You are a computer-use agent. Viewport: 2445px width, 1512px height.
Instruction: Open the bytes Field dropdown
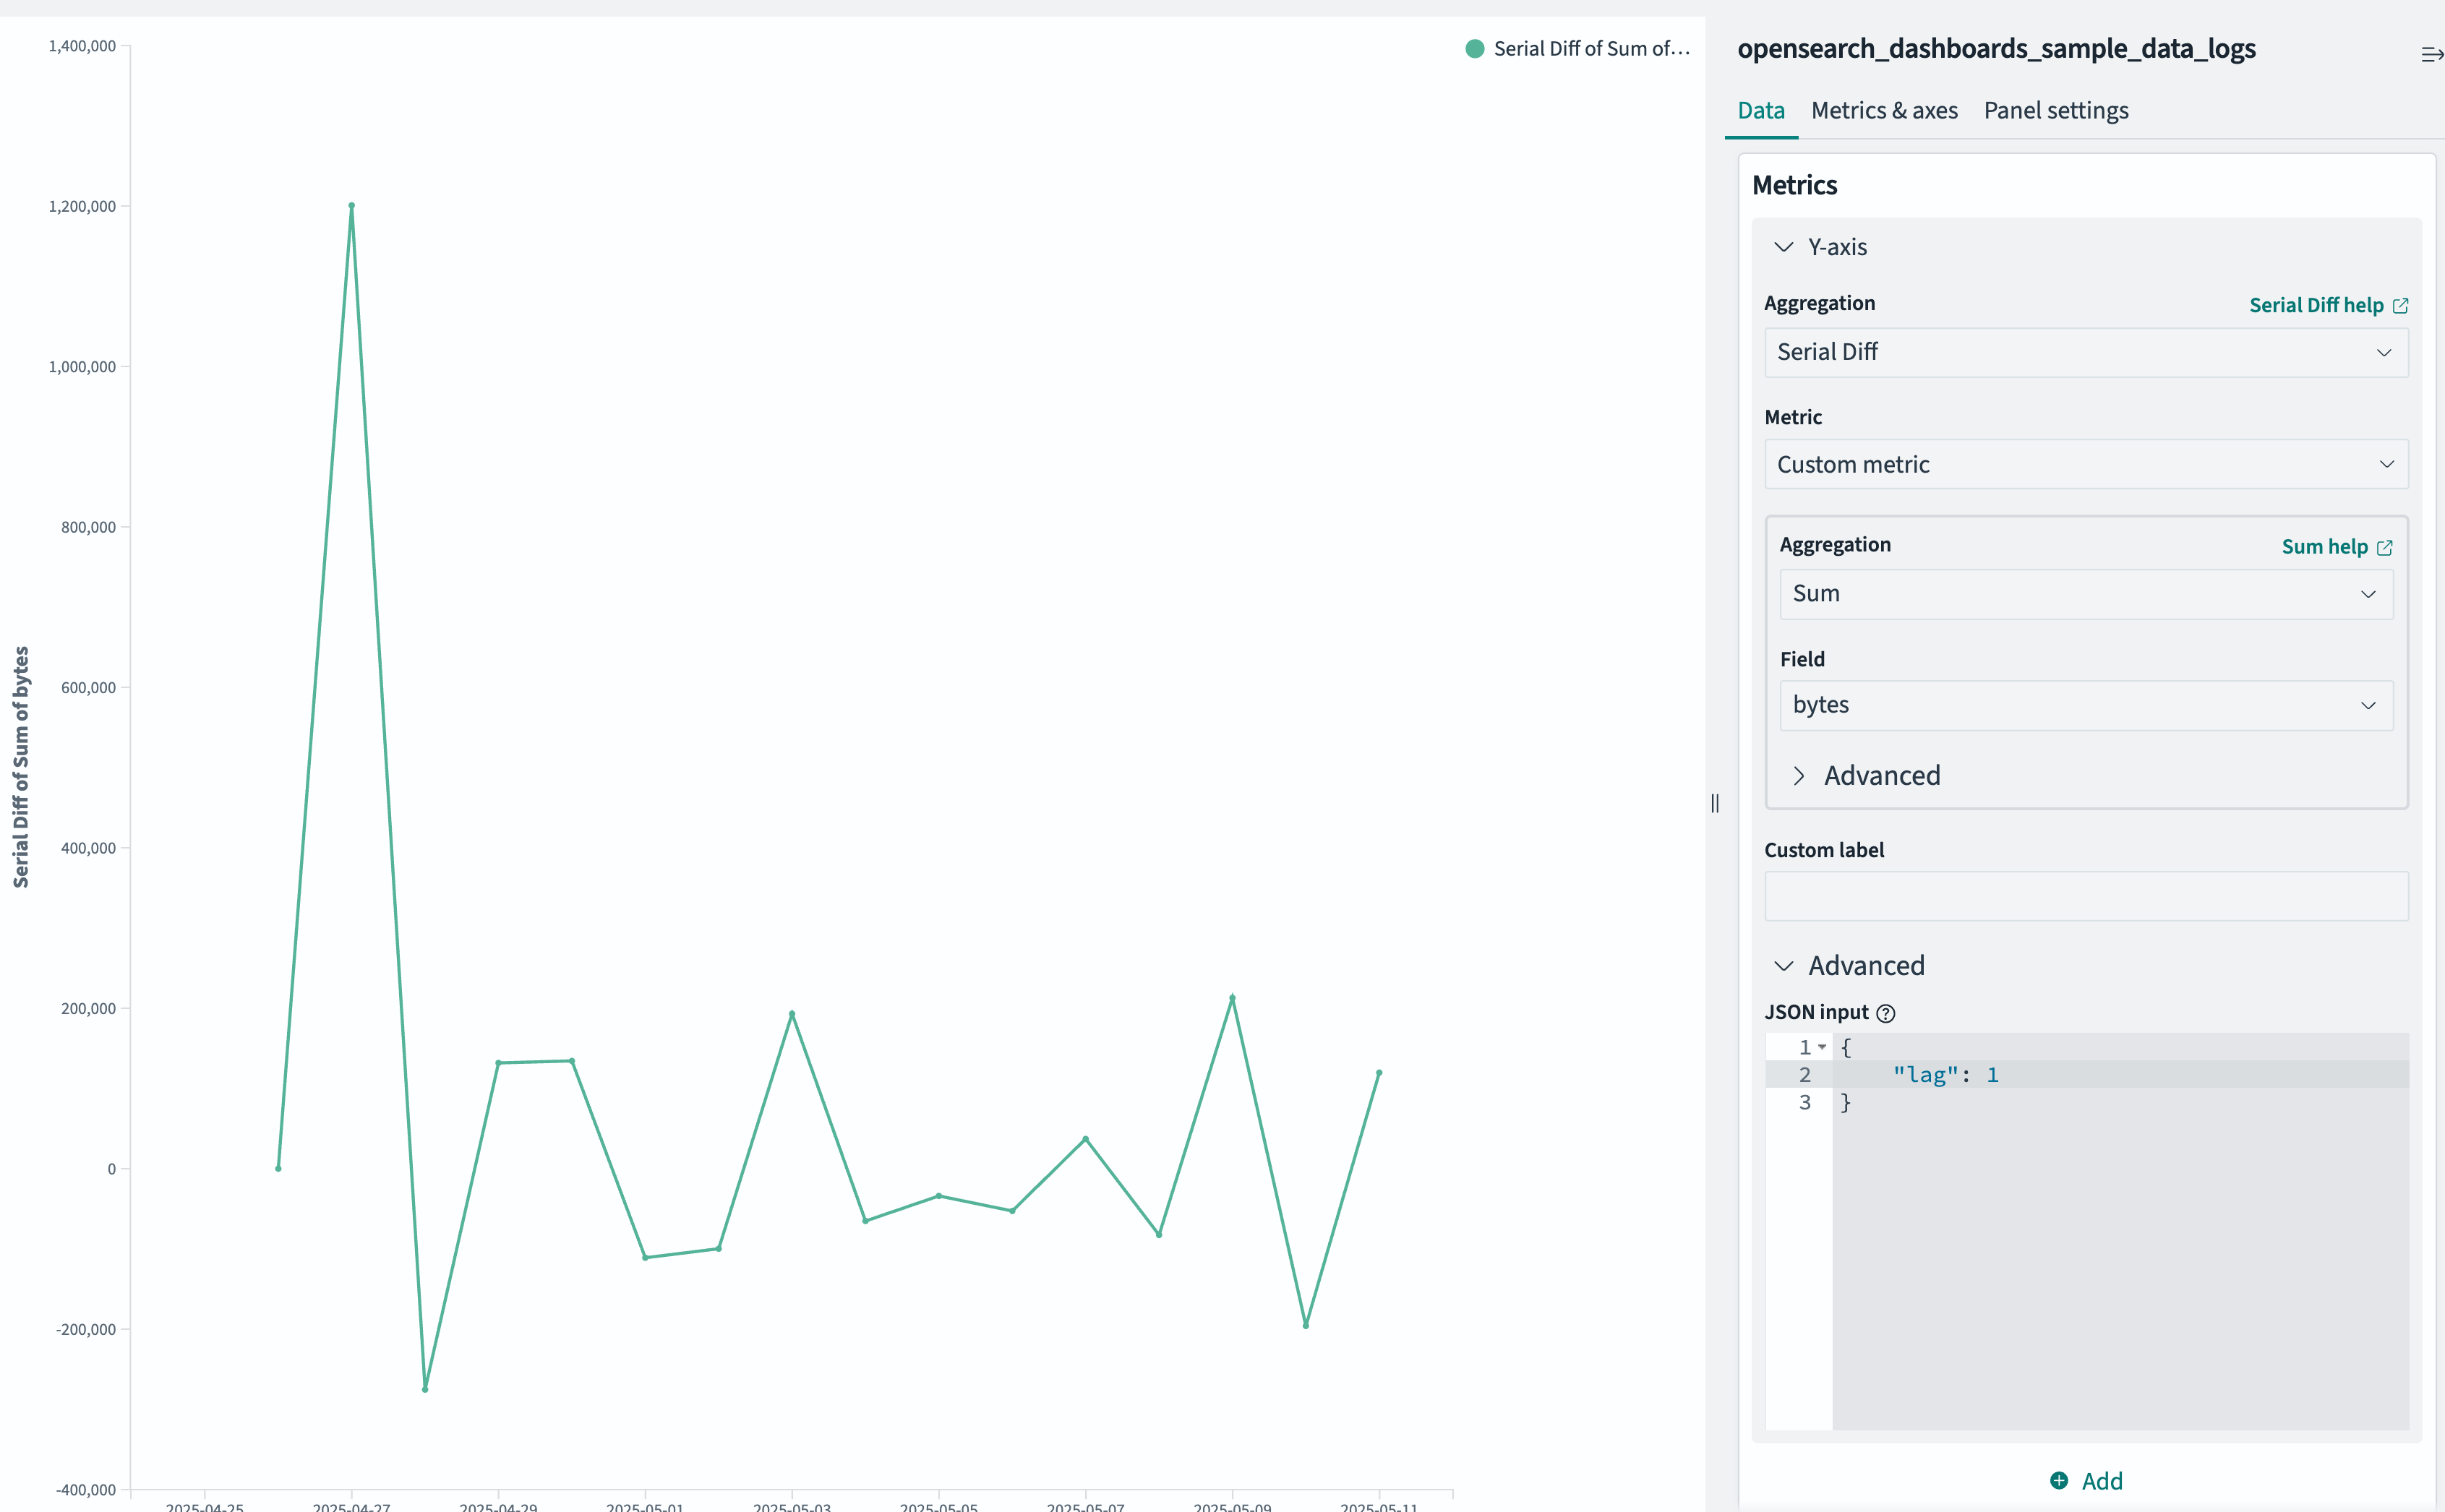click(x=2085, y=705)
